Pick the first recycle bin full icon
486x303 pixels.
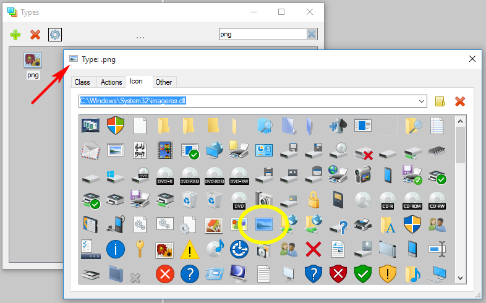pos(190,200)
